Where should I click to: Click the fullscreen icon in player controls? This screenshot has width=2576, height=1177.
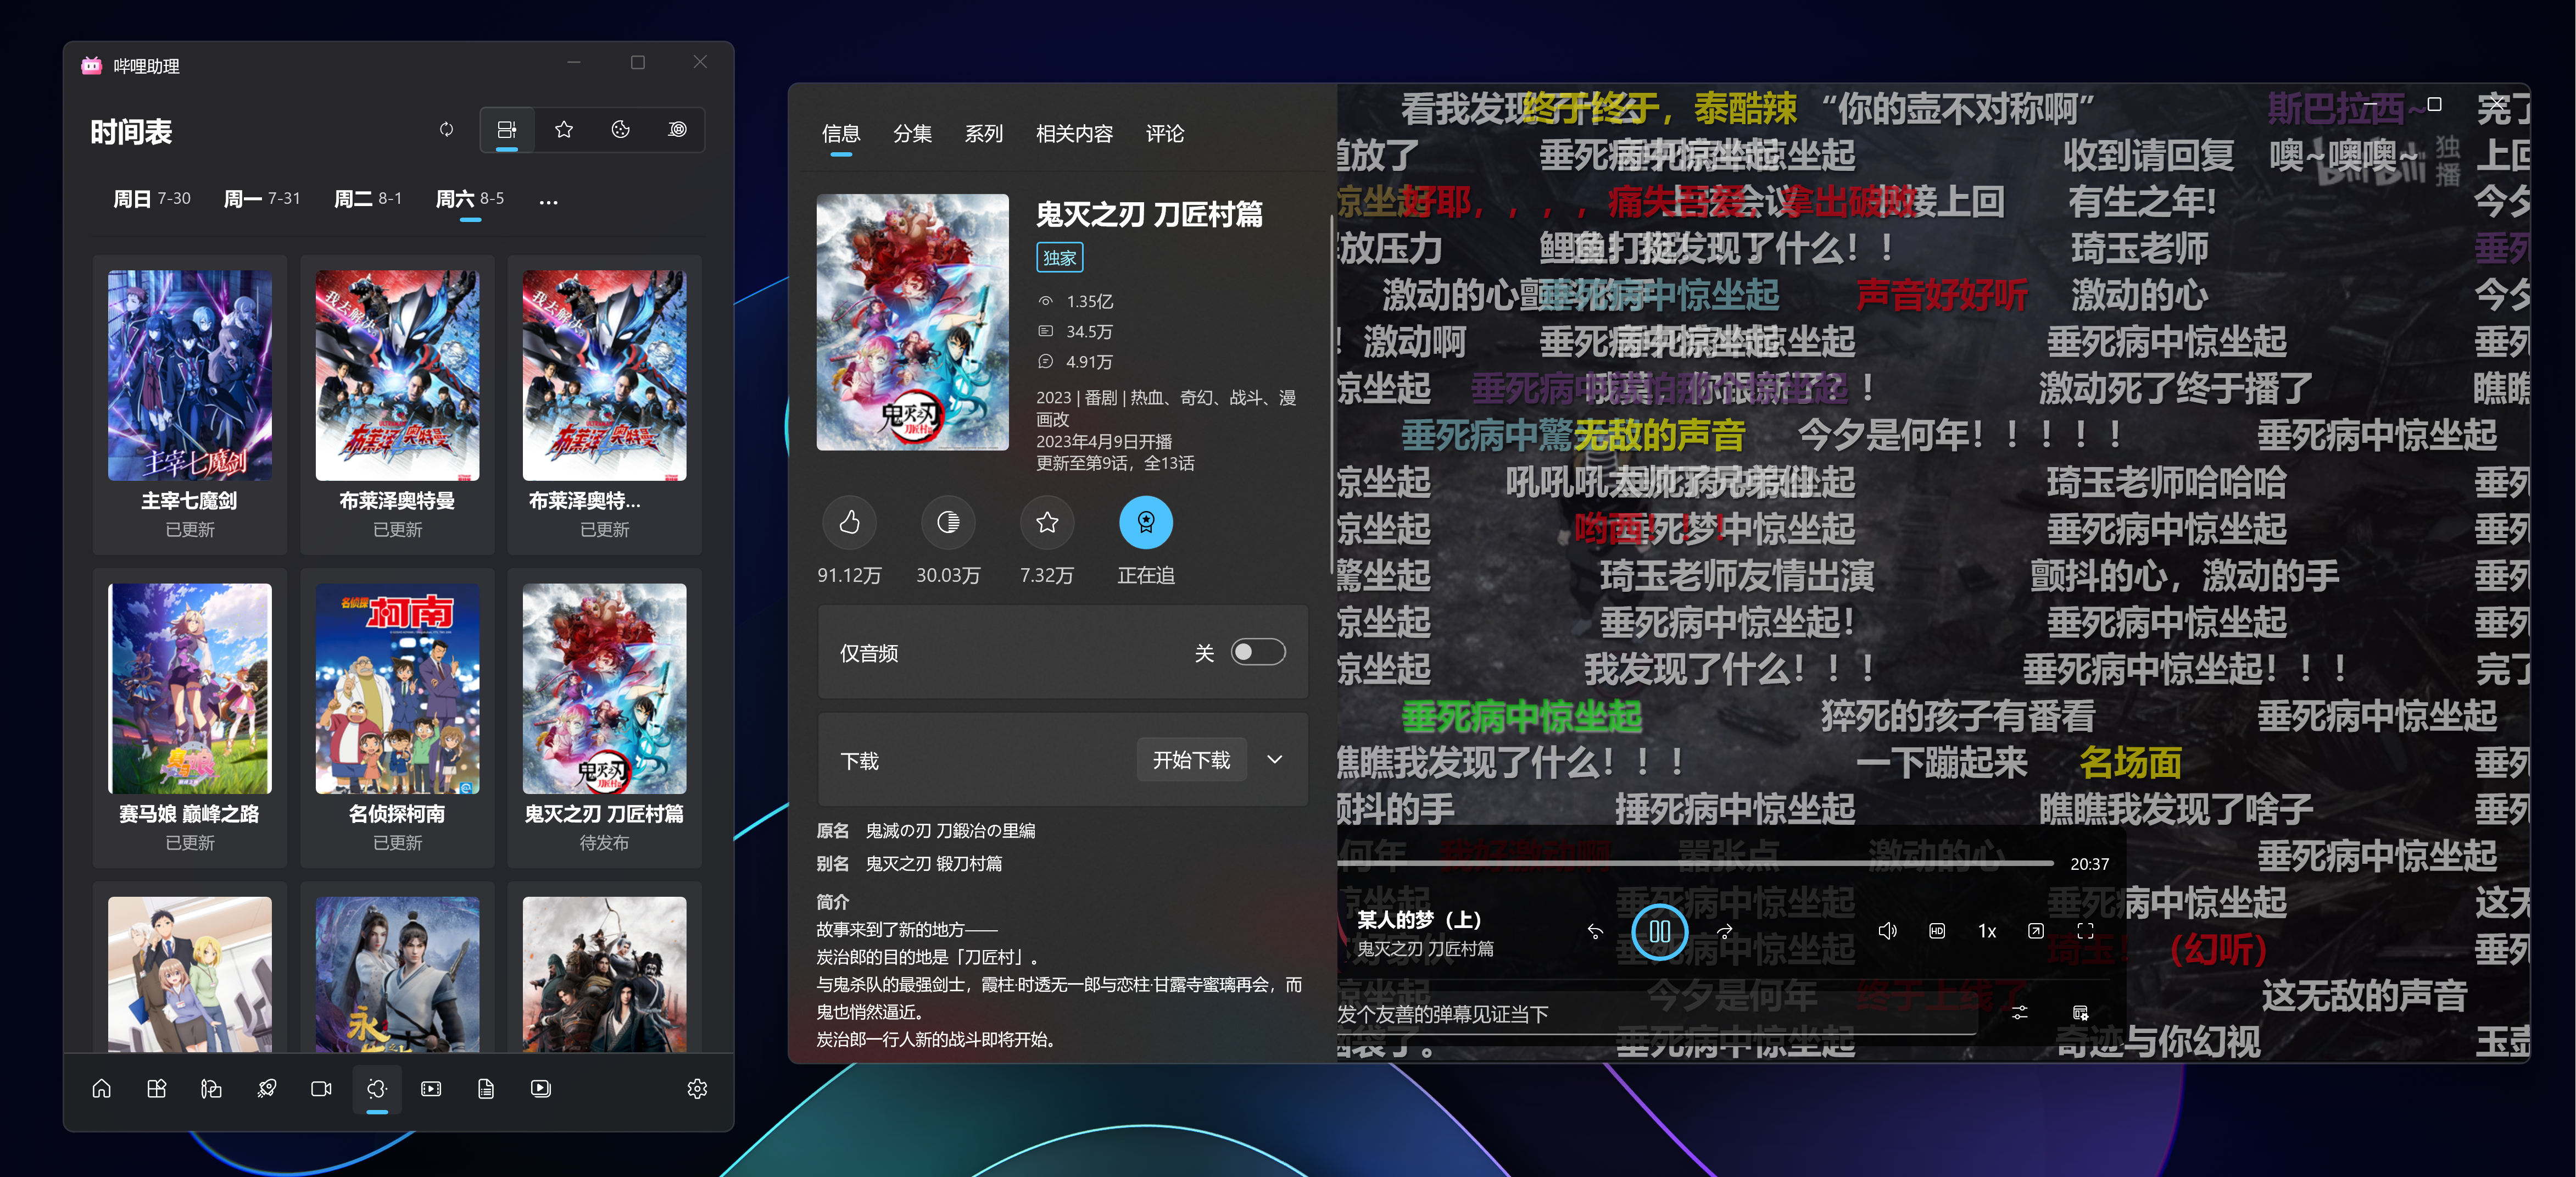(x=2085, y=930)
